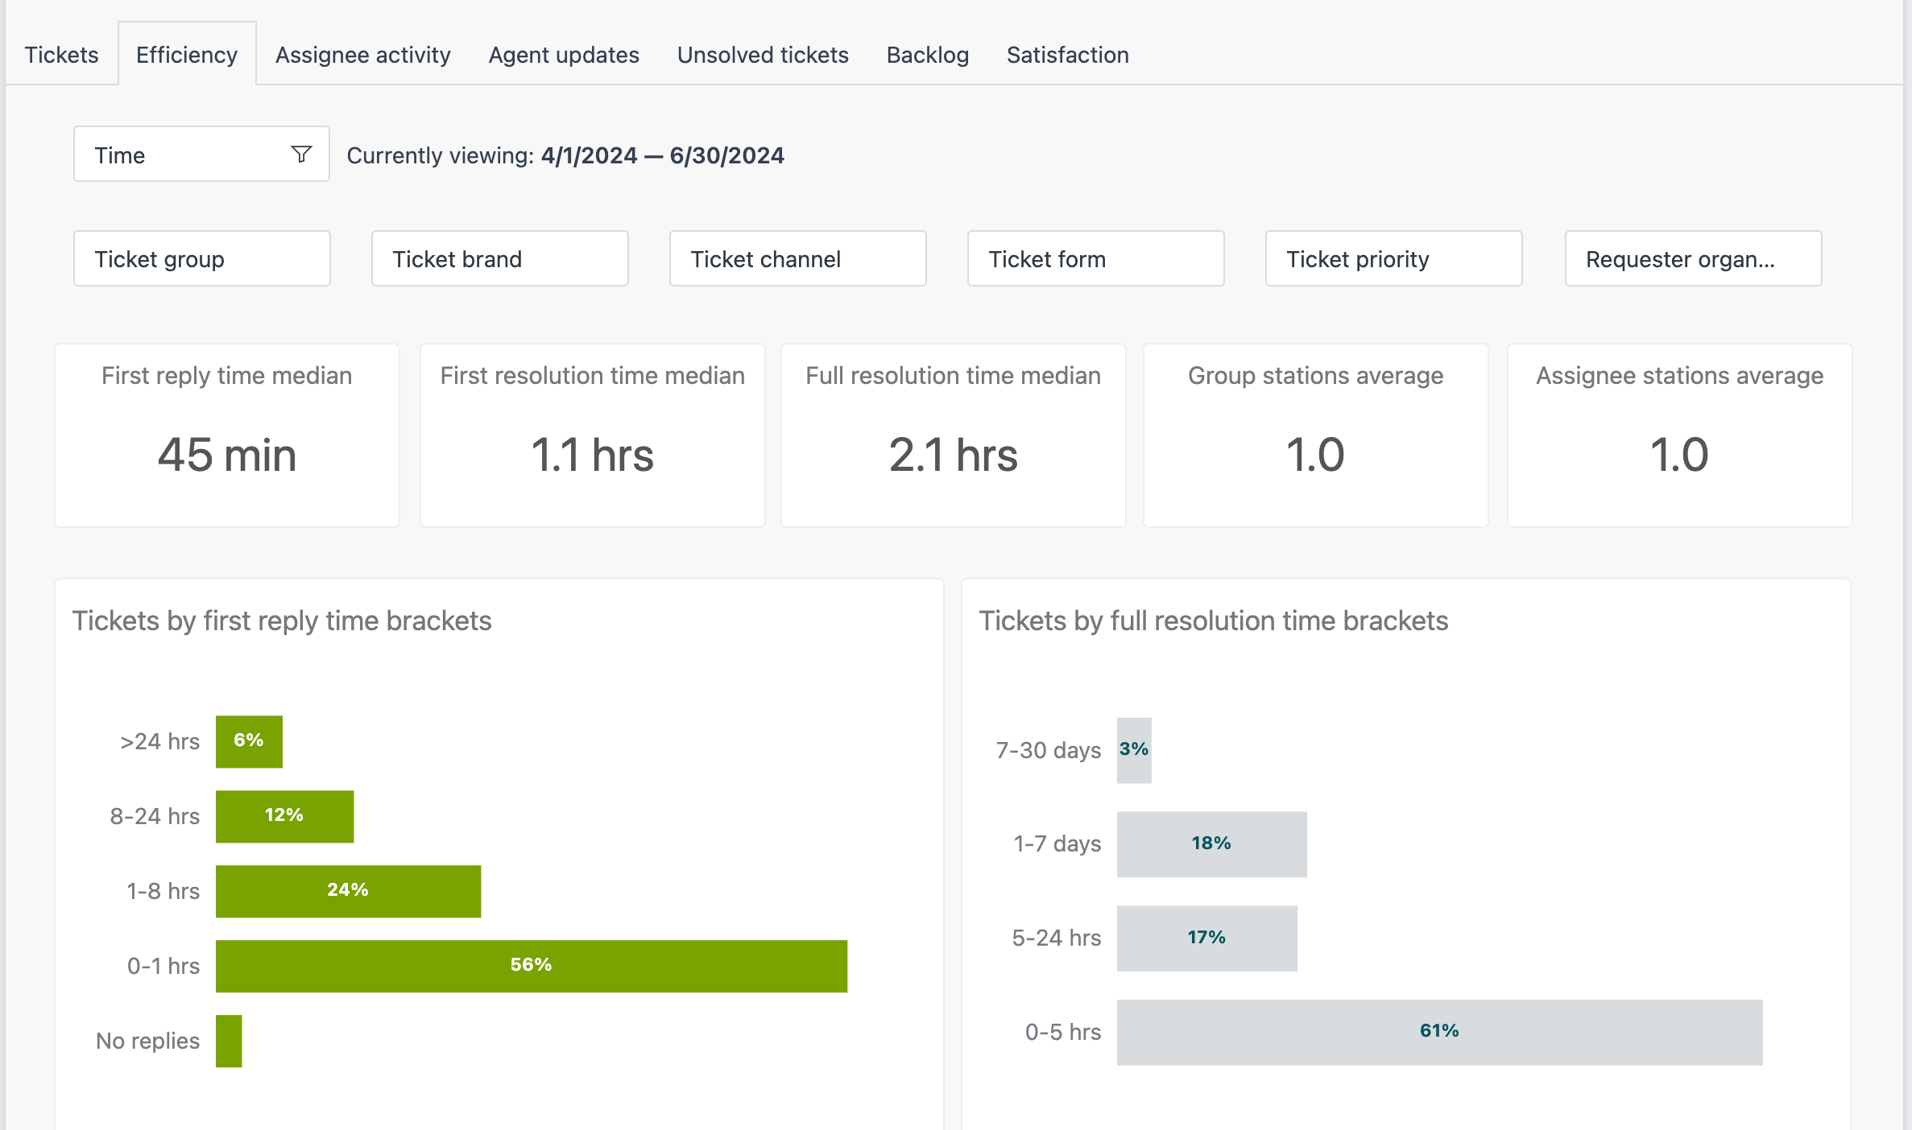Select the 56% 0-1 hrs green bar
Screen dimensions: 1912x1130
[531, 965]
